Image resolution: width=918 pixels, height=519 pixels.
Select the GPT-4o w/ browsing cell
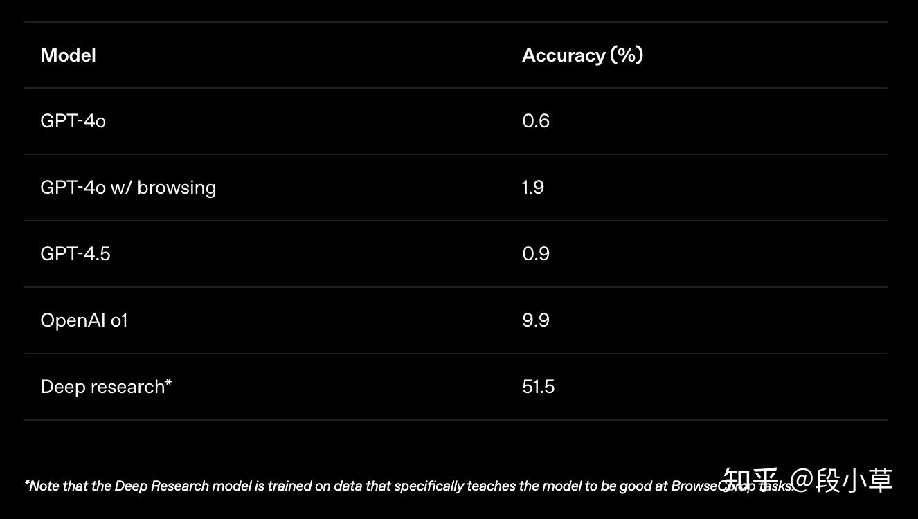(x=128, y=188)
